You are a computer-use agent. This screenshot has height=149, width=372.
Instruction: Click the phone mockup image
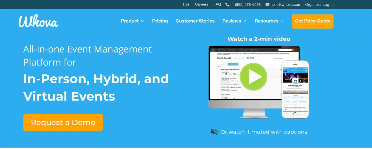[x=295, y=89]
